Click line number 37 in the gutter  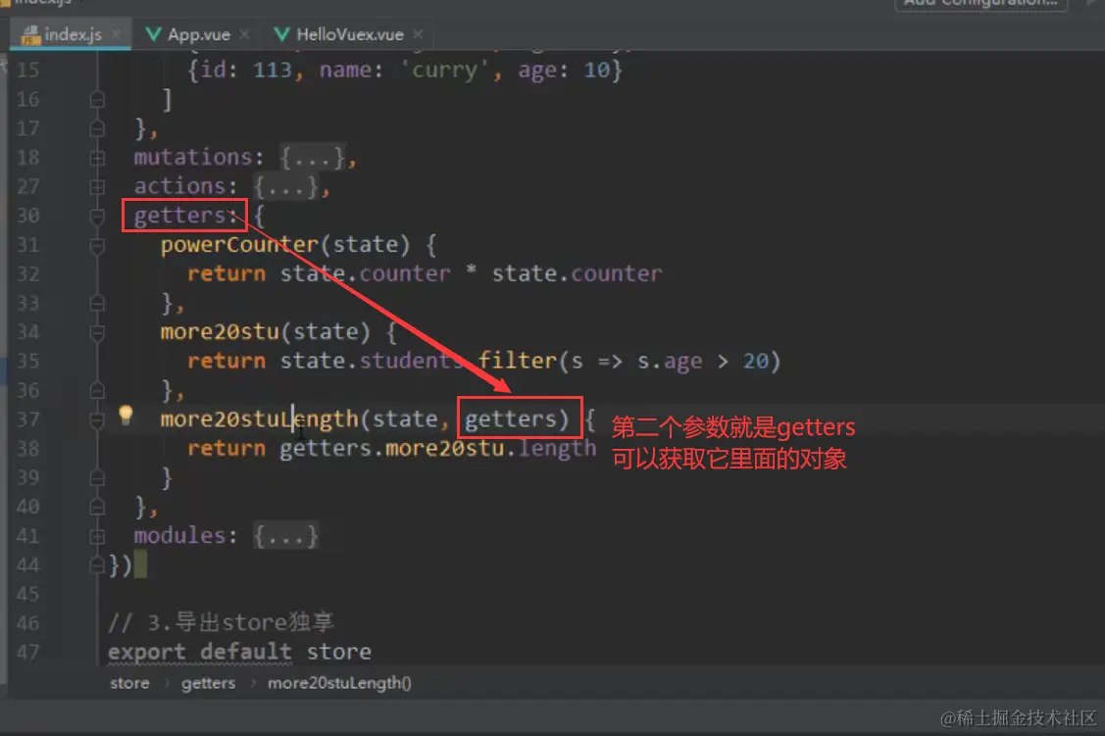click(x=28, y=419)
